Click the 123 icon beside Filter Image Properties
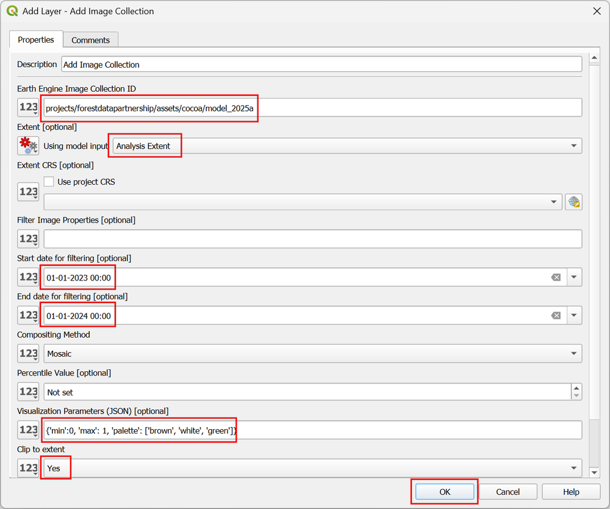 pos(28,239)
